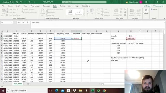Click the vertical scrollbar up arrow
The height and width of the screenshot is (93, 166).
click(x=165, y=31)
